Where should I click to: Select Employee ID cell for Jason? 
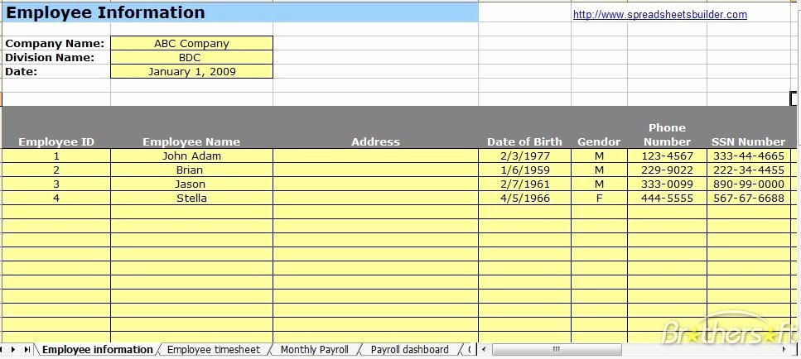[56, 184]
